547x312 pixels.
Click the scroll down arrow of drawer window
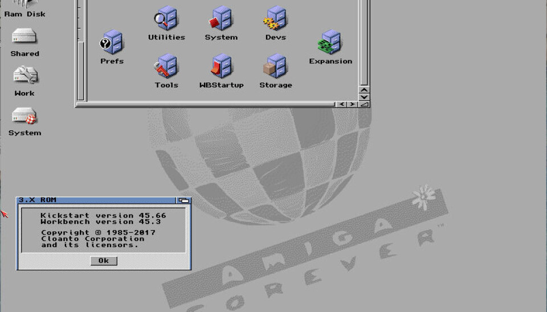tap(364, 97)
